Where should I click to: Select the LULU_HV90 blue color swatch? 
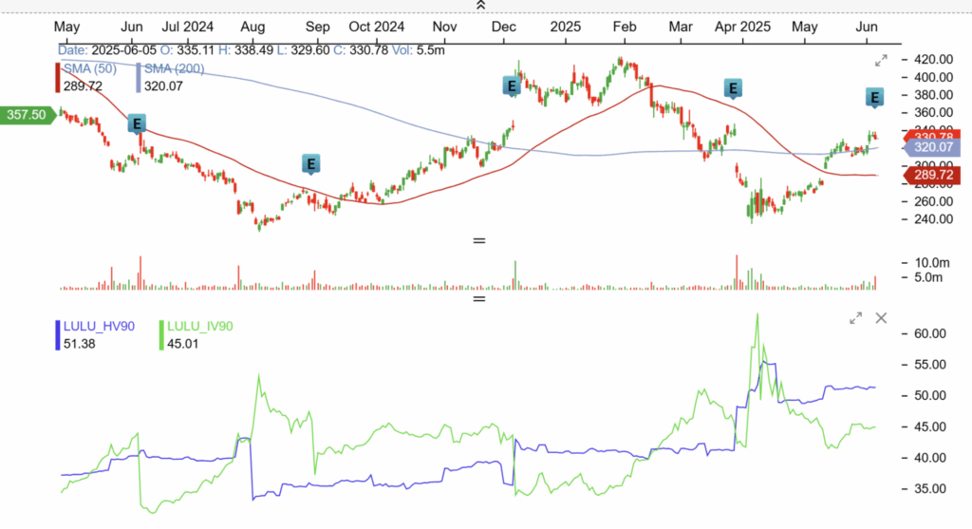click(58, 335)
